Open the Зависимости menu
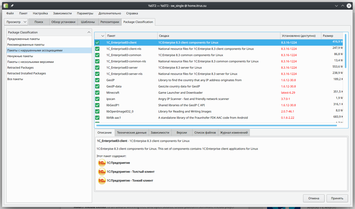 click(62, 13)
